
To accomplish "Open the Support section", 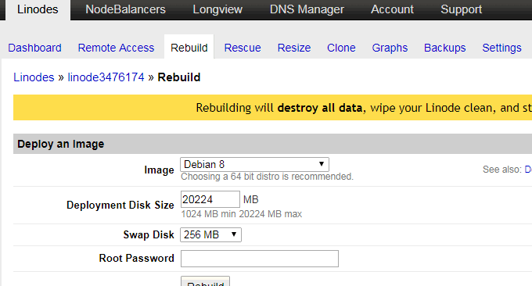I will 461,9.
